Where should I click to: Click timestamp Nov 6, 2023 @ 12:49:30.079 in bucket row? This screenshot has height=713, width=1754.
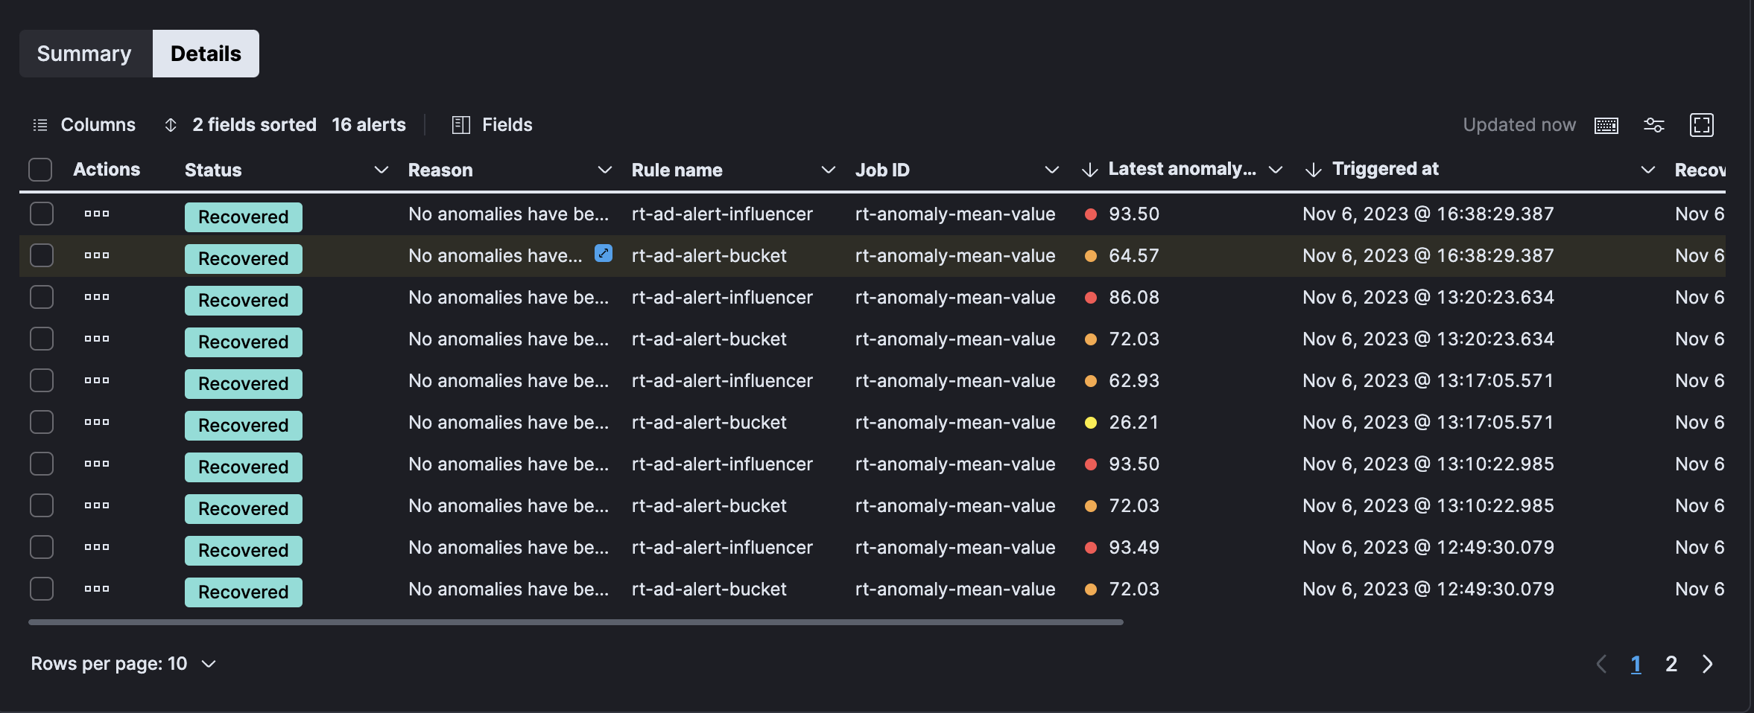tap(1428, 589)
